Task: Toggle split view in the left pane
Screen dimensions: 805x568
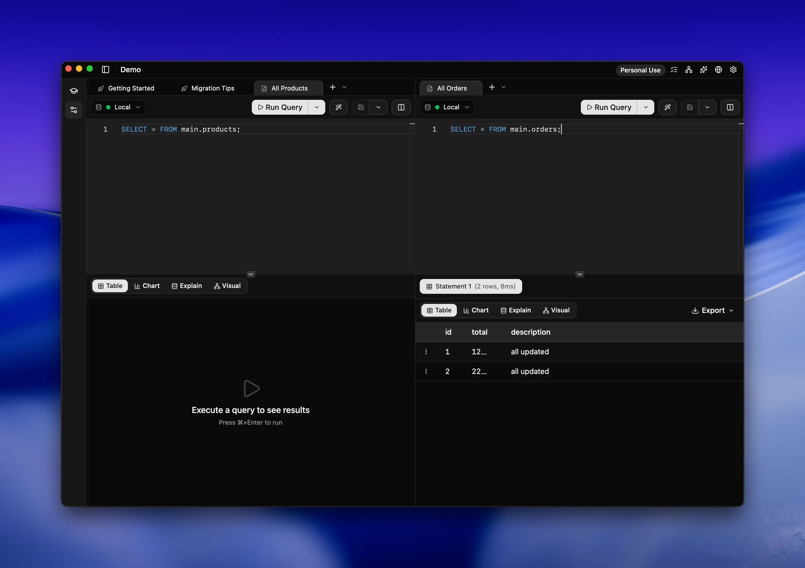Action: pos(401,107)
